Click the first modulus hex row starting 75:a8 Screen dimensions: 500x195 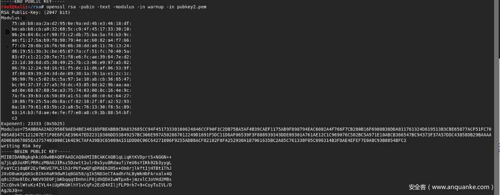point(71,24)
